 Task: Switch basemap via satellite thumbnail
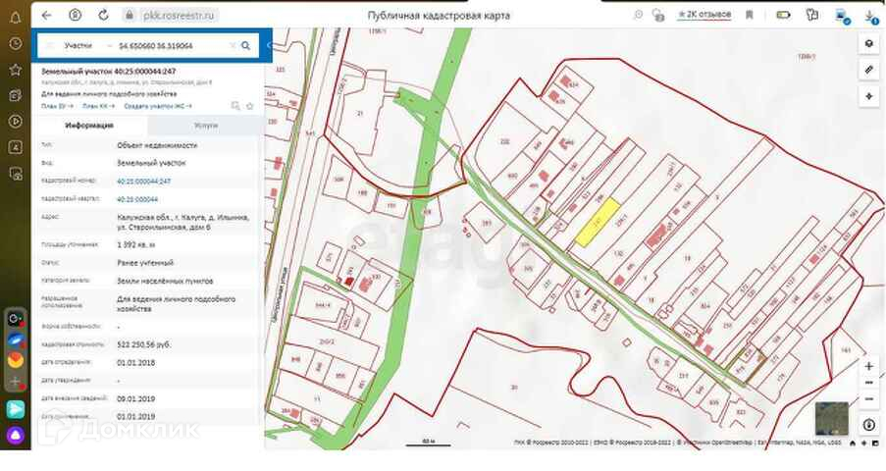[832, 418]
